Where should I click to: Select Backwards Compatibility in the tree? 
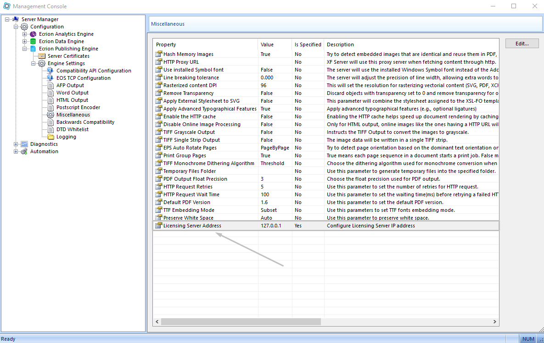(x=85, y=122)
